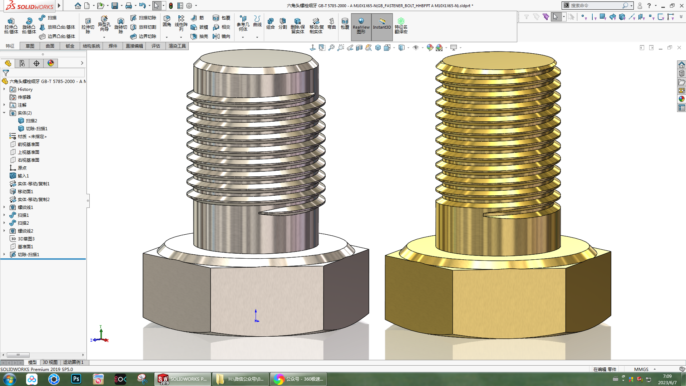
Task: Select 材质 <未指定> material item
Action: [x=28, y=136]
